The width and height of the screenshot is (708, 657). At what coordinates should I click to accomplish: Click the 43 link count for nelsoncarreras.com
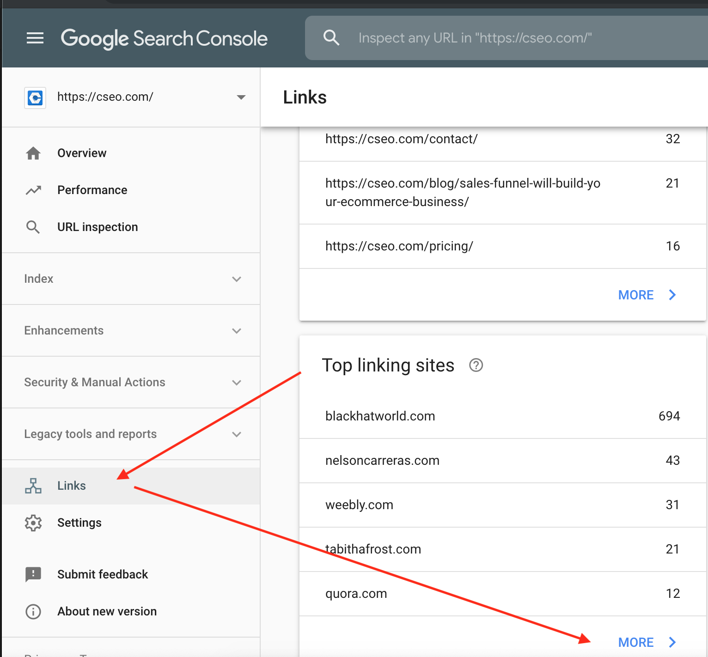pyautogui.click(x=673, y=461)
